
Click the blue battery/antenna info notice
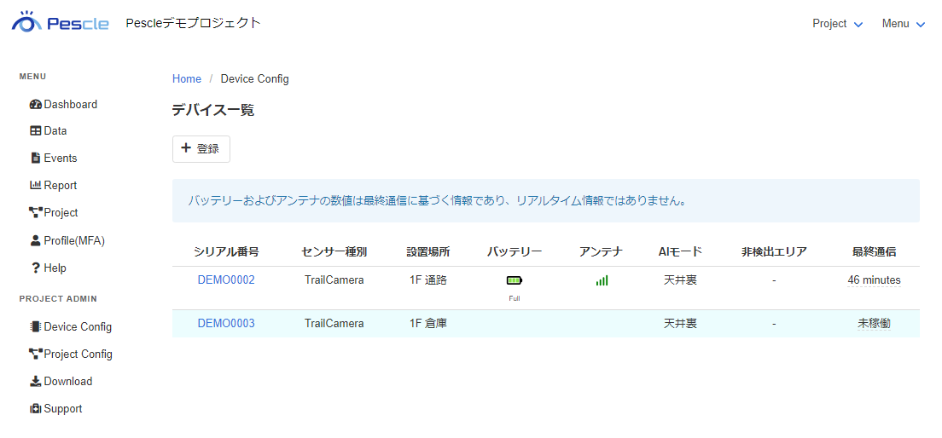coord(545,200)
